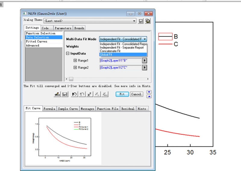This screenshot has height=171, width=241.
Task: Select Function Selection in the settings list
Action: pos(44,33)
